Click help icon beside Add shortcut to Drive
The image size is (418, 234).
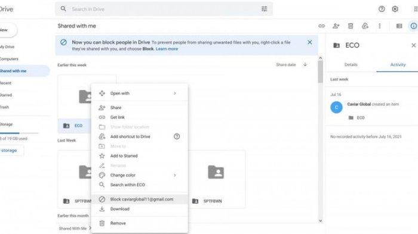pyautogui.click(x=177, y=136)
